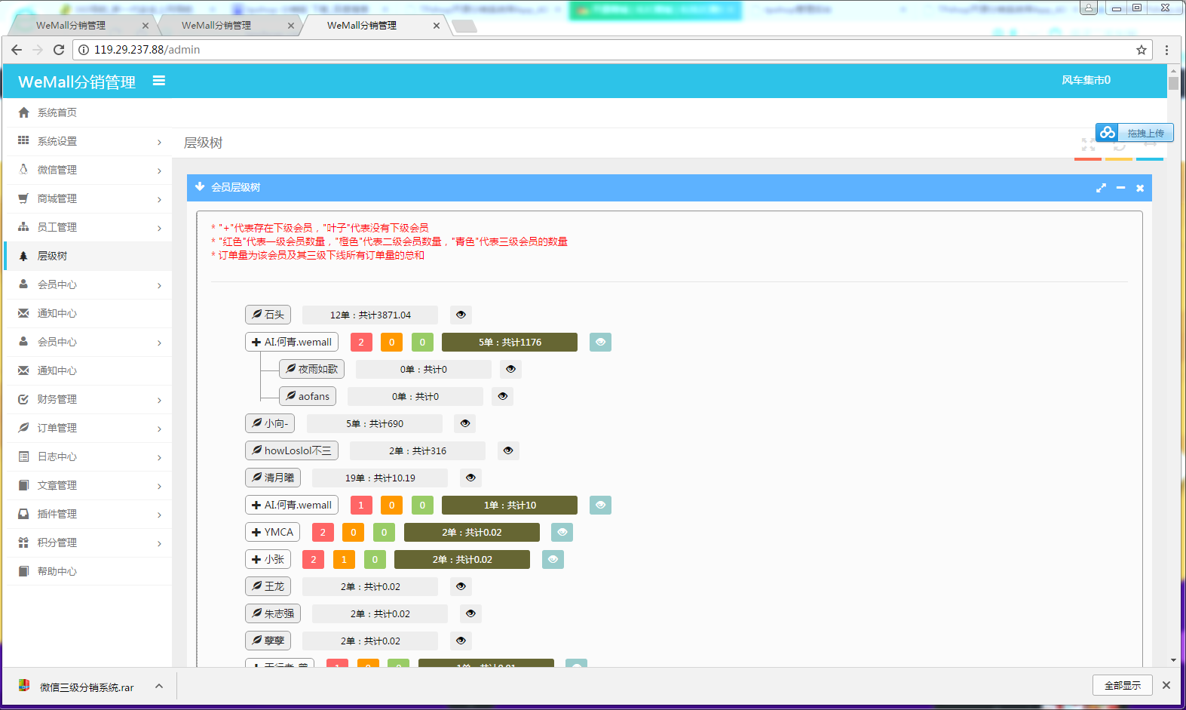Screen dimensions: 1186x710
Task: Reload the page with refresh icon
Action: click(x=59, y=50)
